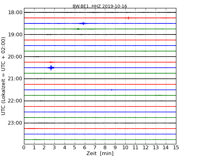Viewport: 200px width, 160px height.
Task: Click the 23:00 time label
Action: click(x=15, y=123)
